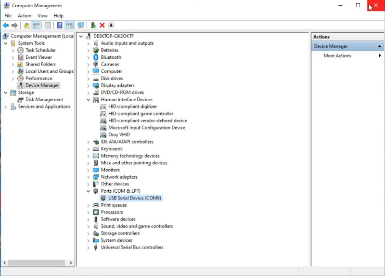This screenshot has width=385, height=276.
Task: Click the red X uninstall device icon
Action: click(x=102, y=25)
